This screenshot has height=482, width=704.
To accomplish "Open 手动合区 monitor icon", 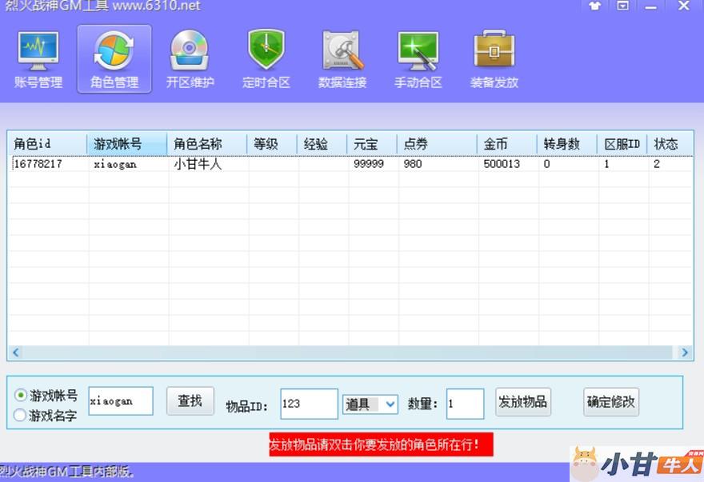I will pyautogui.click(x=418, y=59).
